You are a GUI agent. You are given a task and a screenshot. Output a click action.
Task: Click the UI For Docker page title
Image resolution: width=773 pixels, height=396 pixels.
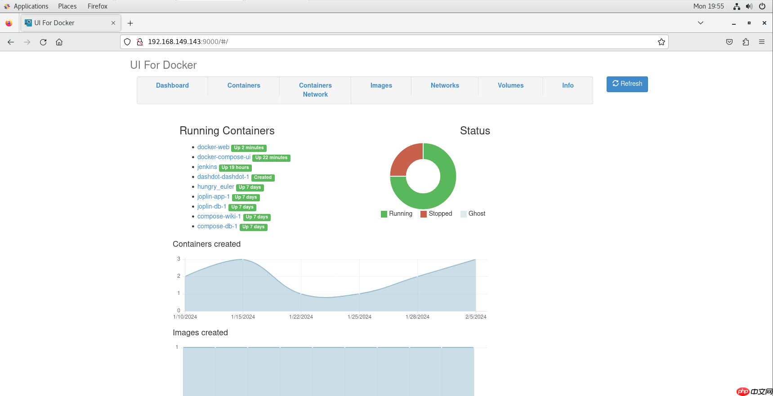[x=163, y=65]
